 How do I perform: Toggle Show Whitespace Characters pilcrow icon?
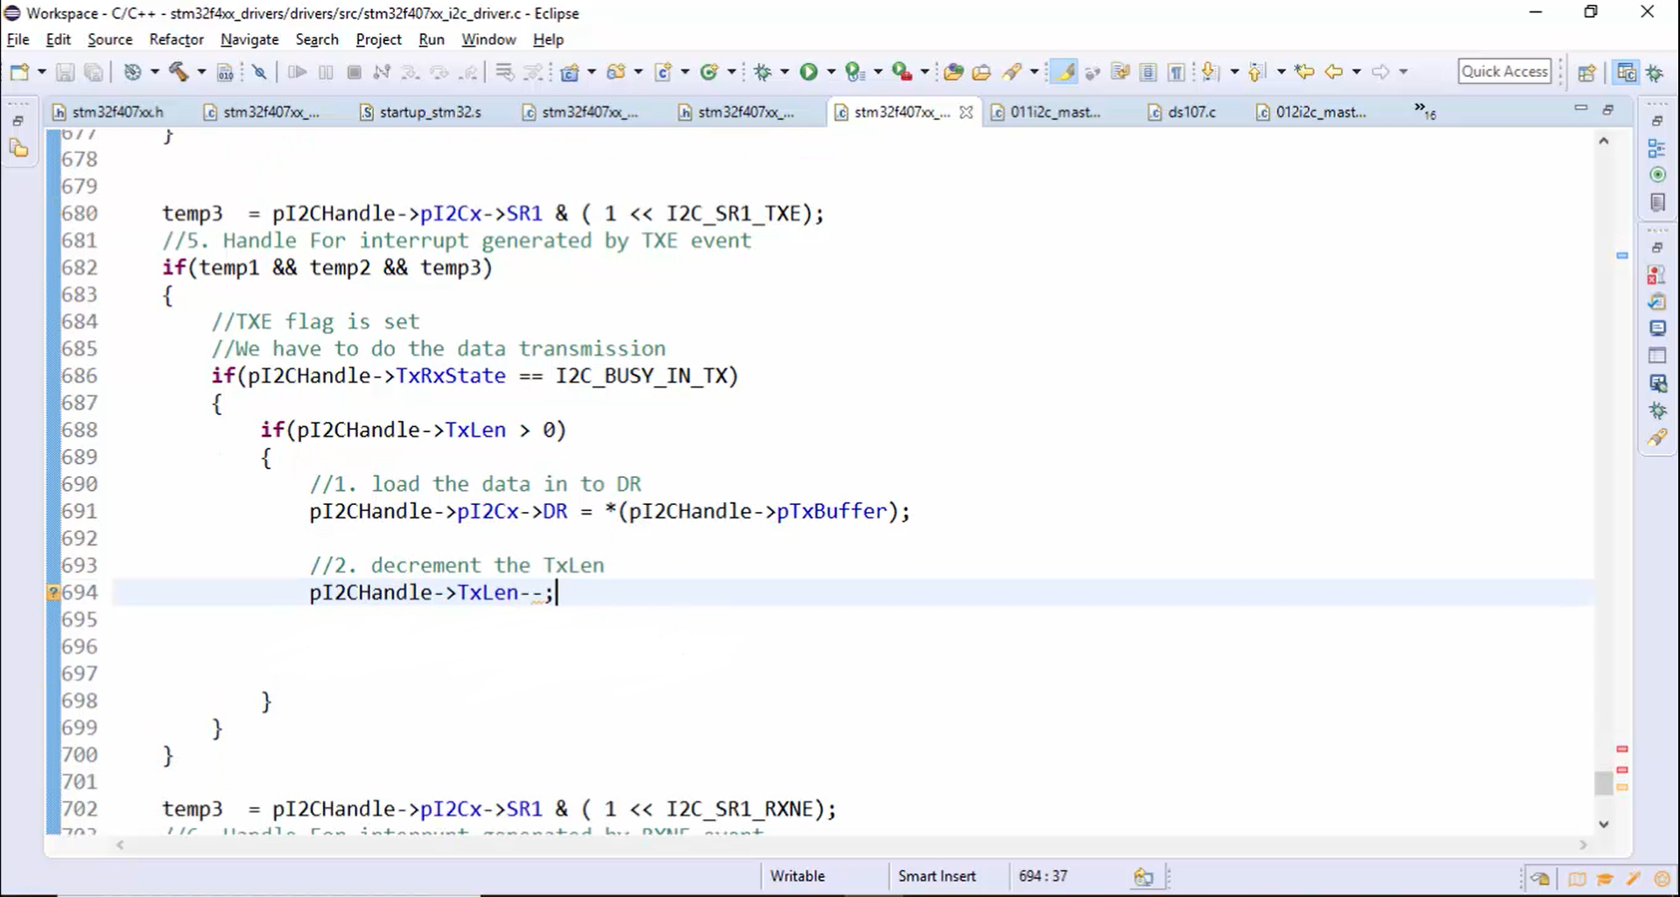pos(1177,72)
